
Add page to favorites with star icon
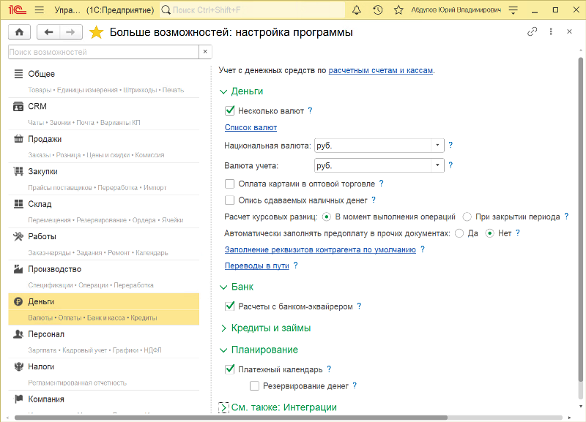[x=96, y=32]
